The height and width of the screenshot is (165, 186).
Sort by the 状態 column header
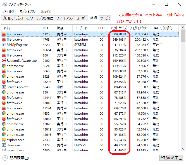point(64,28)
